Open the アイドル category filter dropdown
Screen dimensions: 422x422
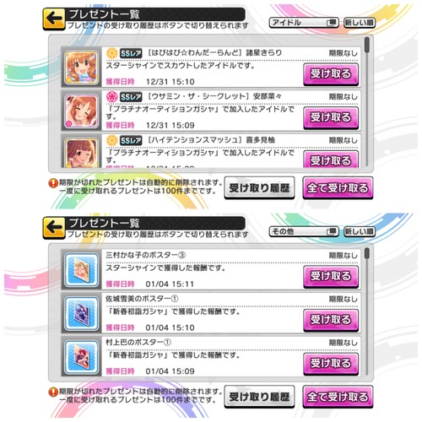[x=304, y=23]
